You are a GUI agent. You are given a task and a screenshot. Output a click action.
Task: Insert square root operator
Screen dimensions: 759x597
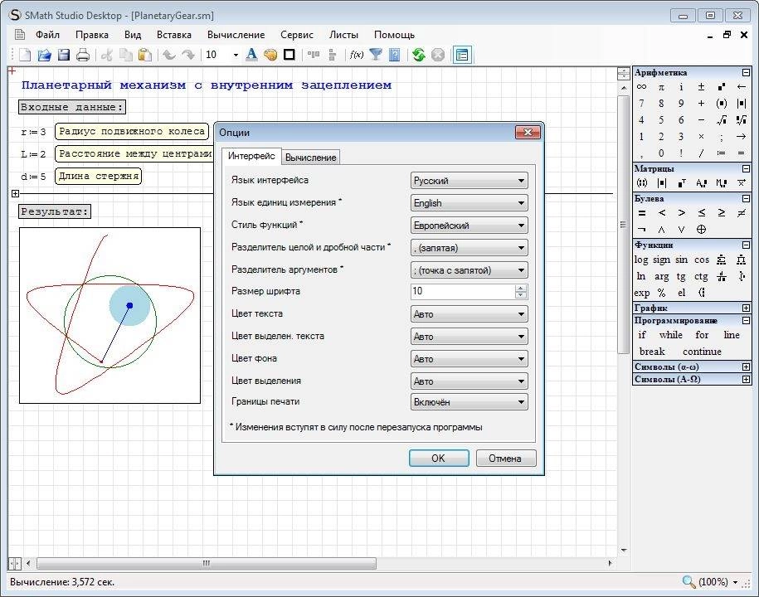tap(721, 120)
